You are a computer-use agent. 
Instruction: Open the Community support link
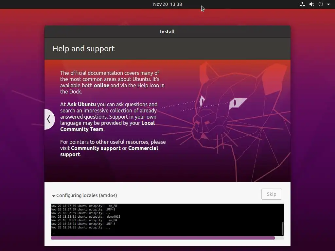tap(96, 148)
